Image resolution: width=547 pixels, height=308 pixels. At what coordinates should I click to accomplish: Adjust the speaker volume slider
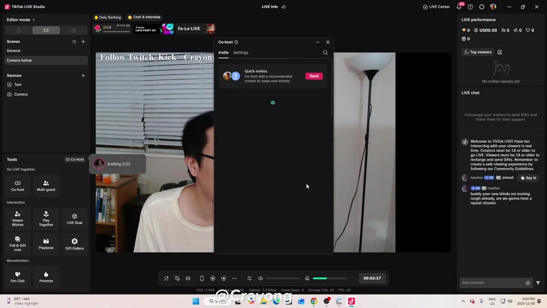coord(283,278)
